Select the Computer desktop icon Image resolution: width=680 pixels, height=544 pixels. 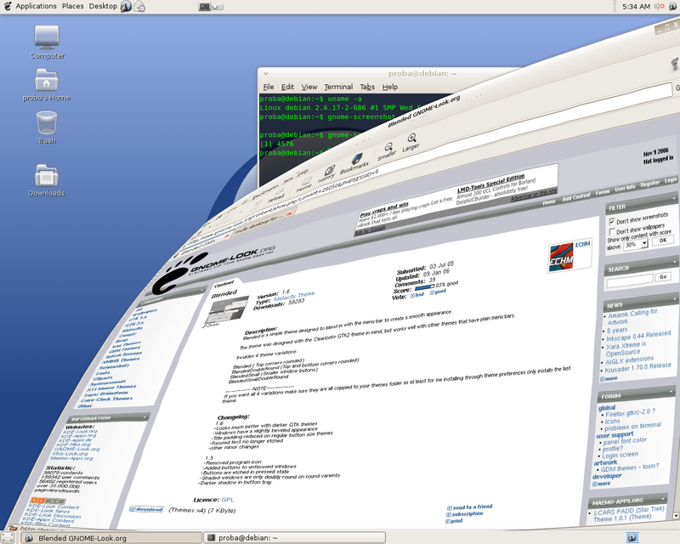click(48, 42)
